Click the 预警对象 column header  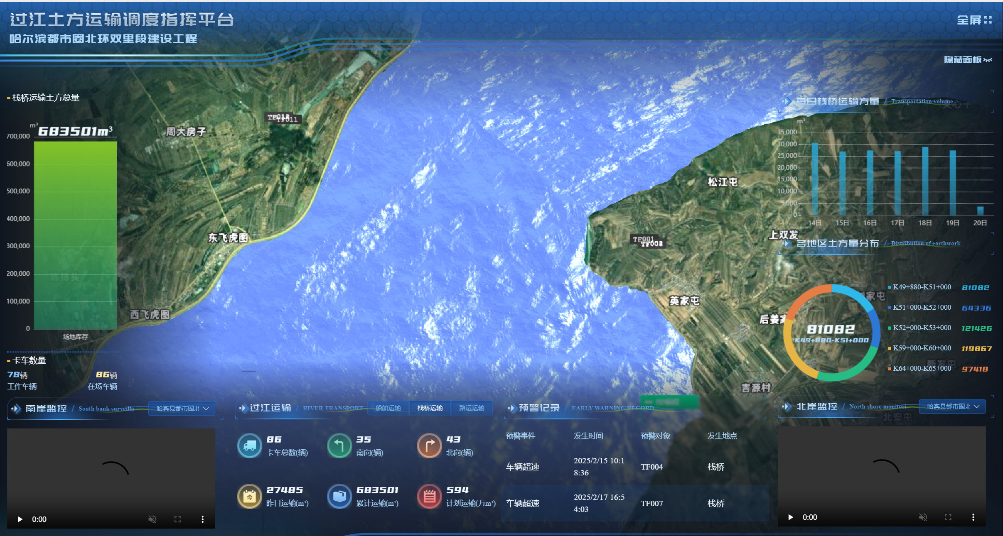(x=655, y=436)
